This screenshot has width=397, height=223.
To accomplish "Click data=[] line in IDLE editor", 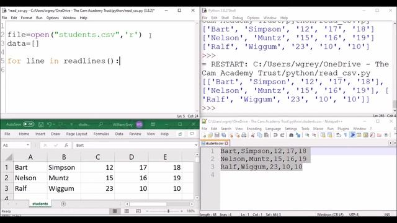I will tap(24, 43).
